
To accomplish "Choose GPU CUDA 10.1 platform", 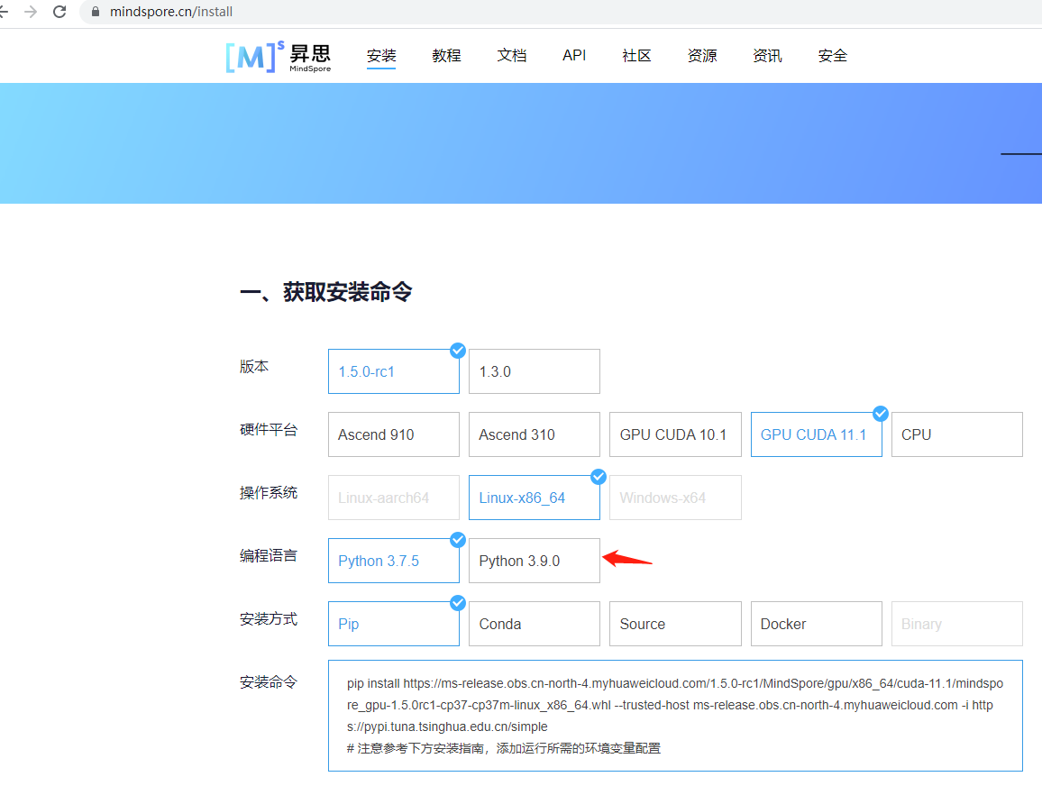I will pyautogui.click(x=675, y=434).
